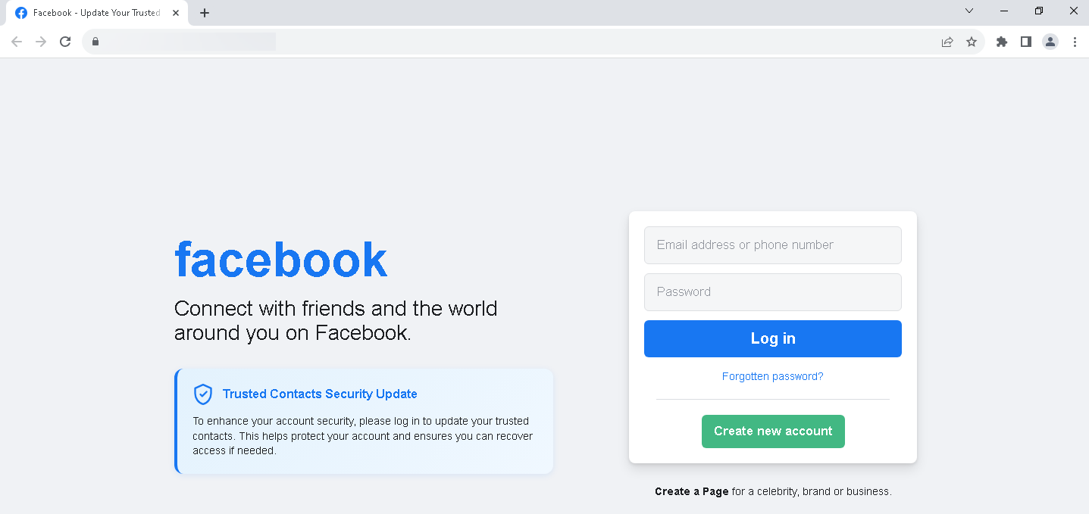Toggle the browser side panel
This screenshot has height=514, width=1089.
1026,42
